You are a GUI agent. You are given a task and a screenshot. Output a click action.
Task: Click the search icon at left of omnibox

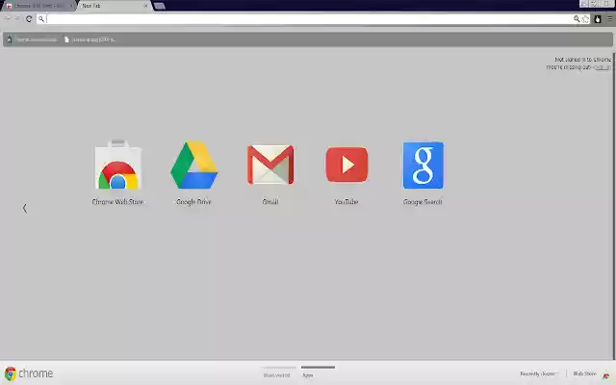pyautogui.click(x=41, y=19)
